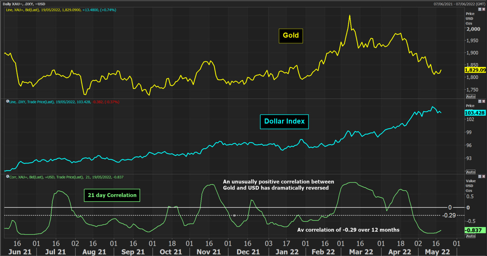This screenshot has height=256, width=487.
Task: Select the yellow Gold label box
Action: (291, 36)
